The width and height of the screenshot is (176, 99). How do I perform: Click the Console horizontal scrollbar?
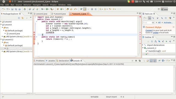pyautogui.click(x=103, y=94)
